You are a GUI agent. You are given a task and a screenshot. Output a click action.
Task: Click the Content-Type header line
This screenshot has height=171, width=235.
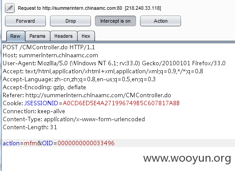coord(74,119)
